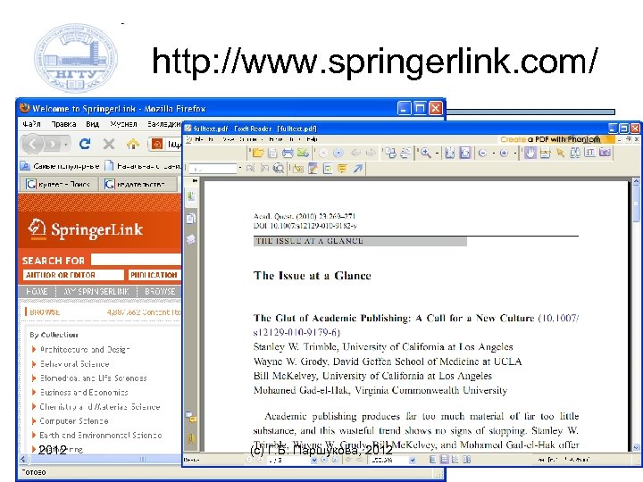
Task: Zoom in with the plus circle icon
Action: pos(504,153)
